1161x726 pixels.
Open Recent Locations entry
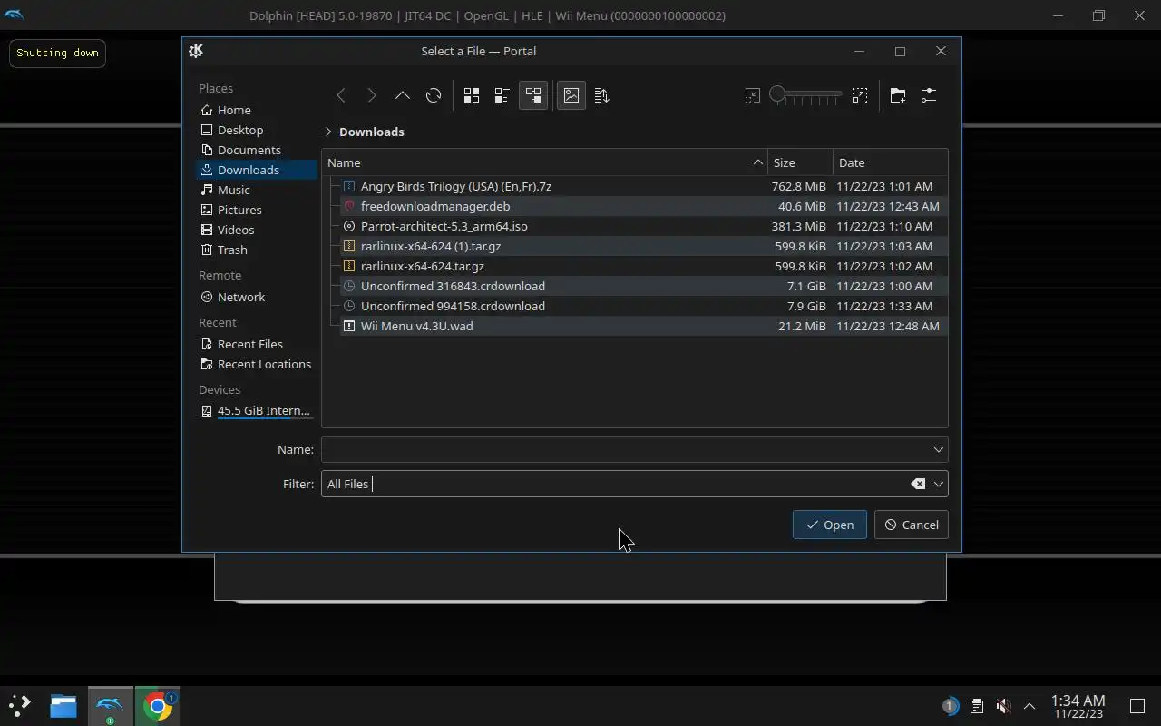pos(256,364)
